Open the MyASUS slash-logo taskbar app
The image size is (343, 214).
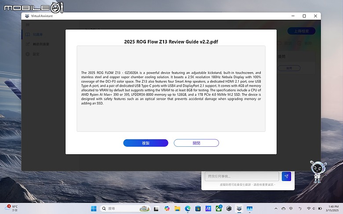pos(208,209)
